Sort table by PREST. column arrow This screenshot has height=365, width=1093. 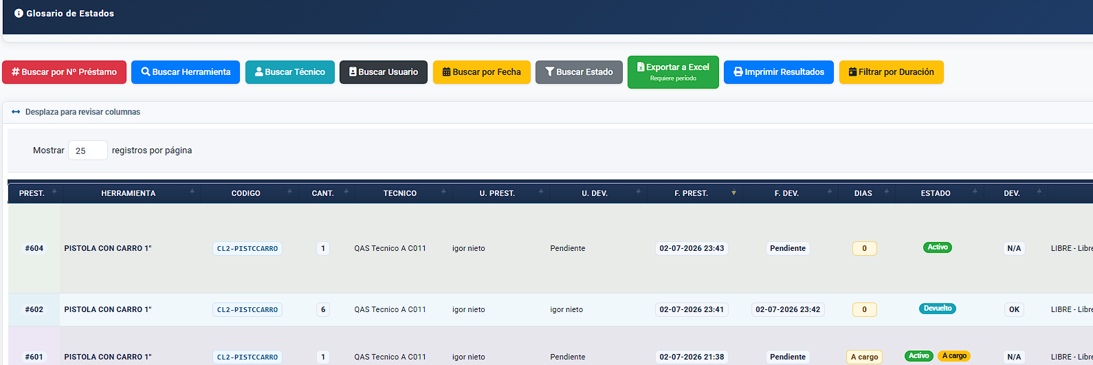[x=54, y=192]
